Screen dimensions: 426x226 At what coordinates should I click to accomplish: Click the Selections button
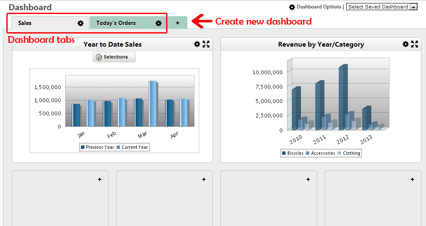pos(114,57)
